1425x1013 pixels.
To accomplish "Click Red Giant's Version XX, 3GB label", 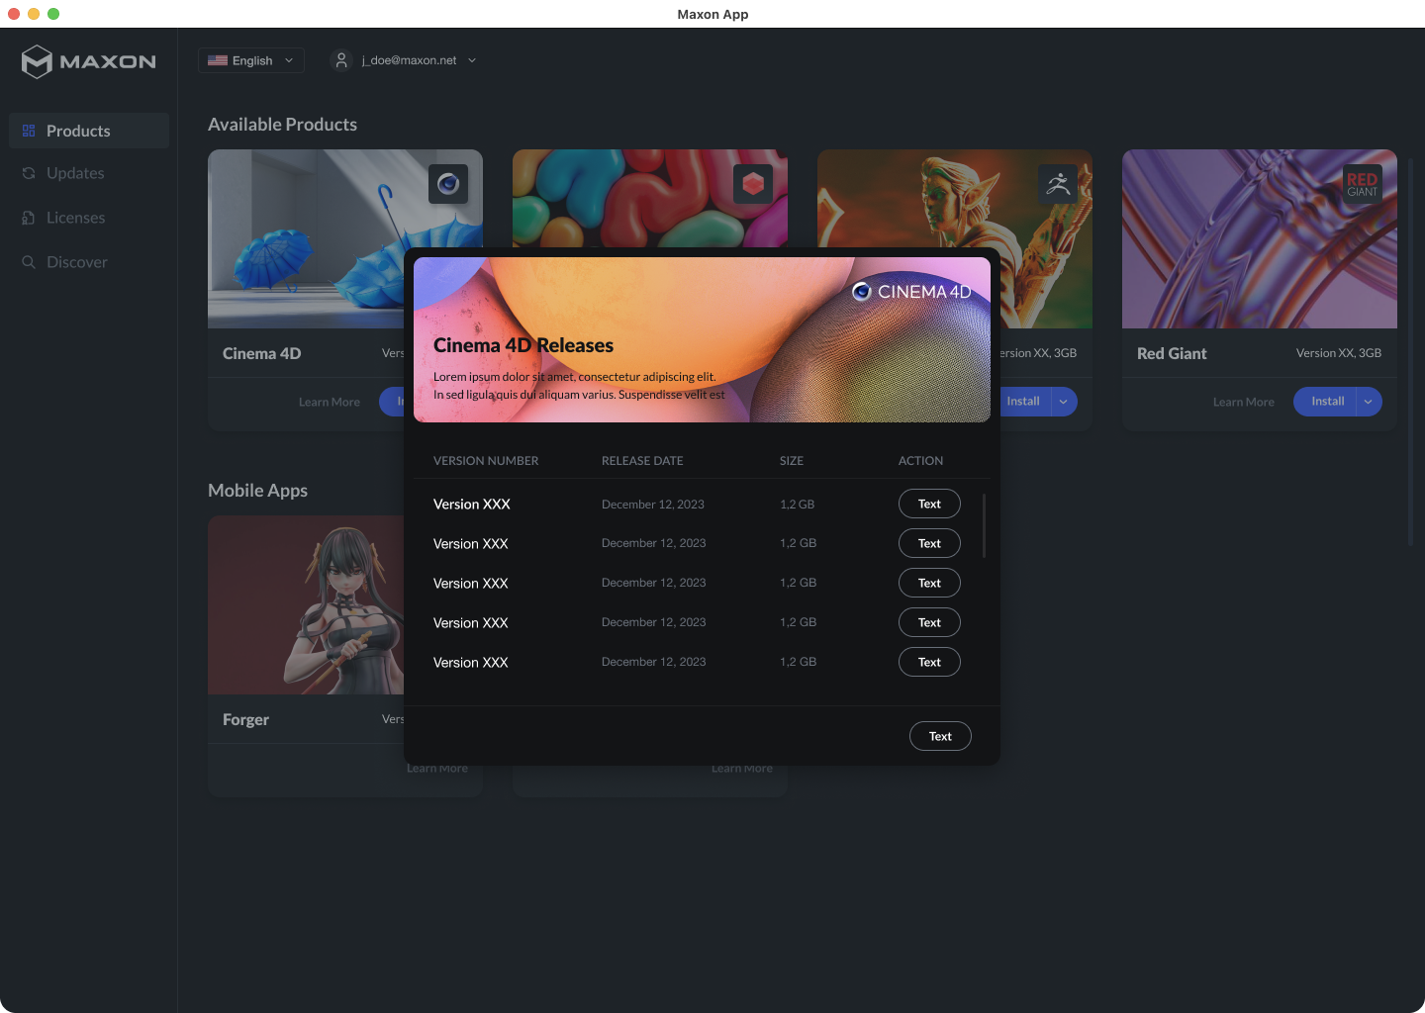I will click(x=1339, y=353).
